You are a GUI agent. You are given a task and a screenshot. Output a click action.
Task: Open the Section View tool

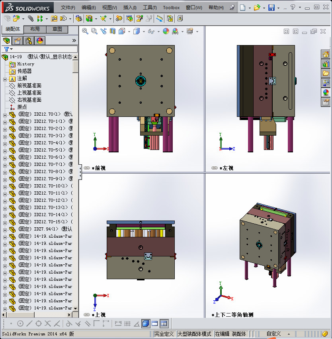point(113,31)
